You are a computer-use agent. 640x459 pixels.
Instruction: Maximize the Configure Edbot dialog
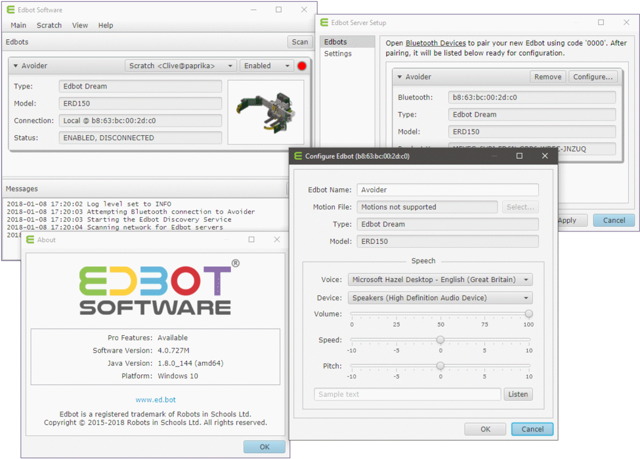(x=519, y=155)
